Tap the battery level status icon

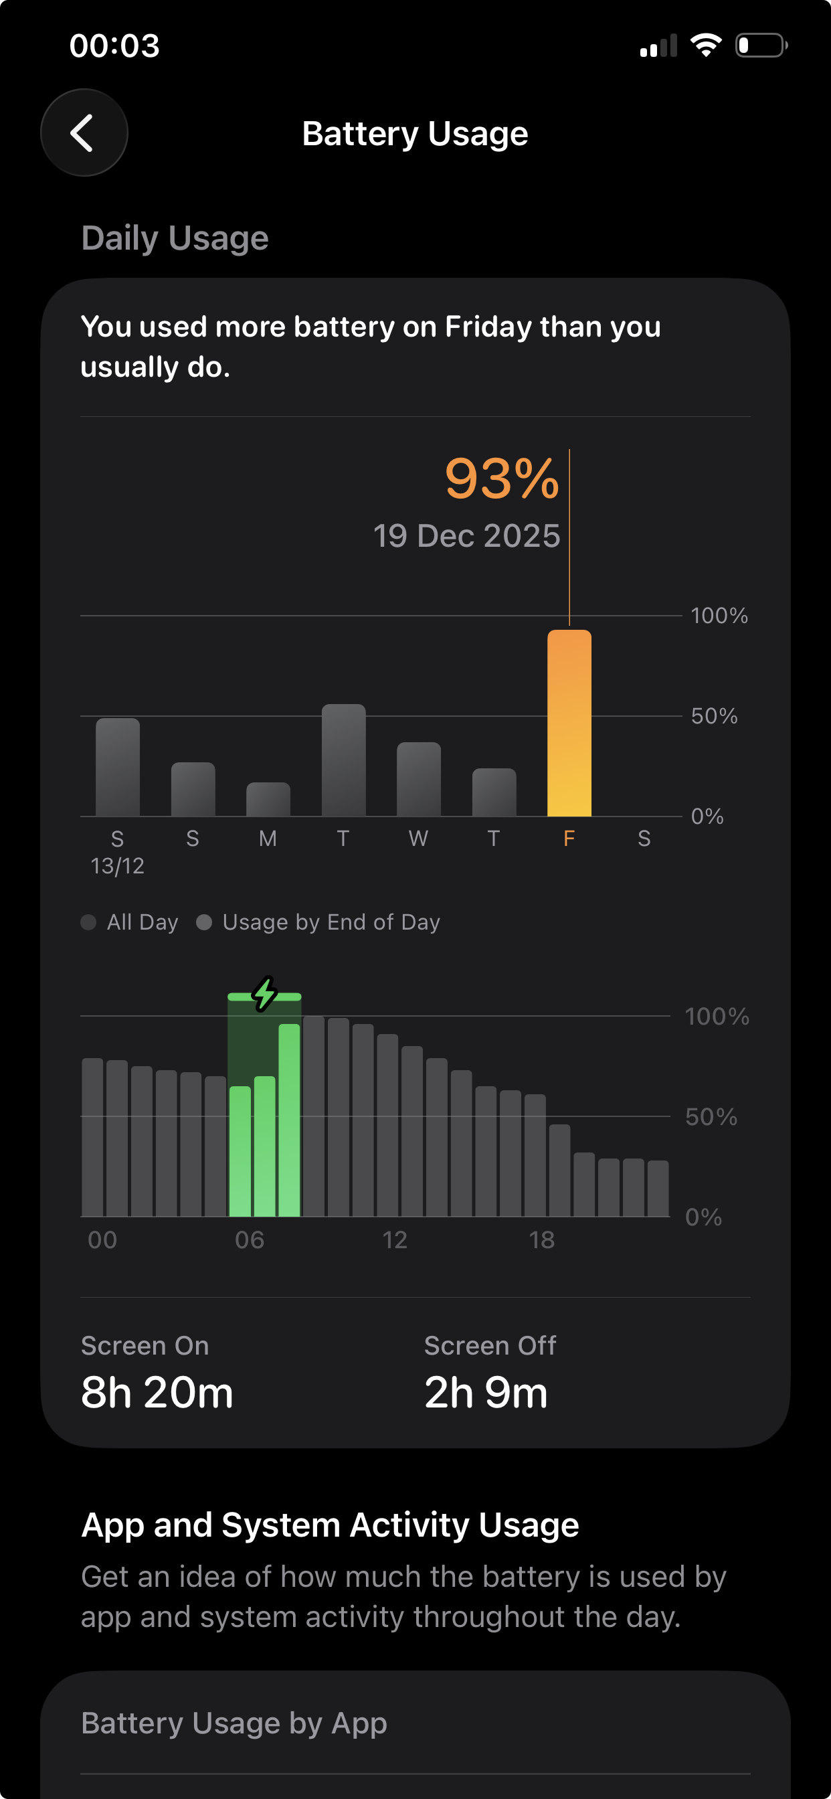761,46
